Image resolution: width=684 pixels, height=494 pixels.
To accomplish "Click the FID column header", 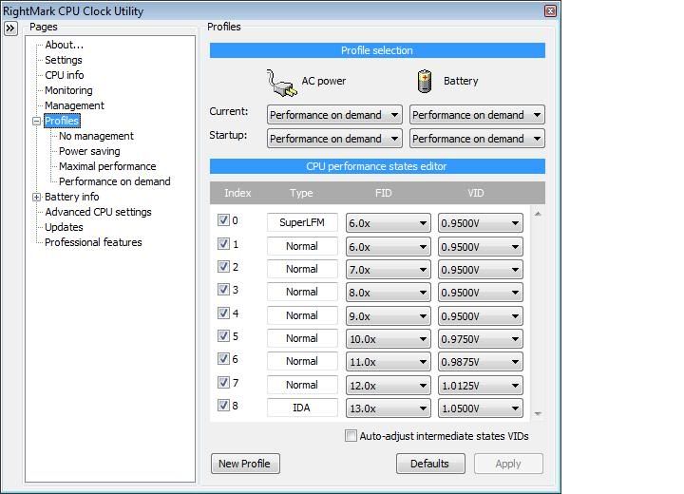I will 384,193.
